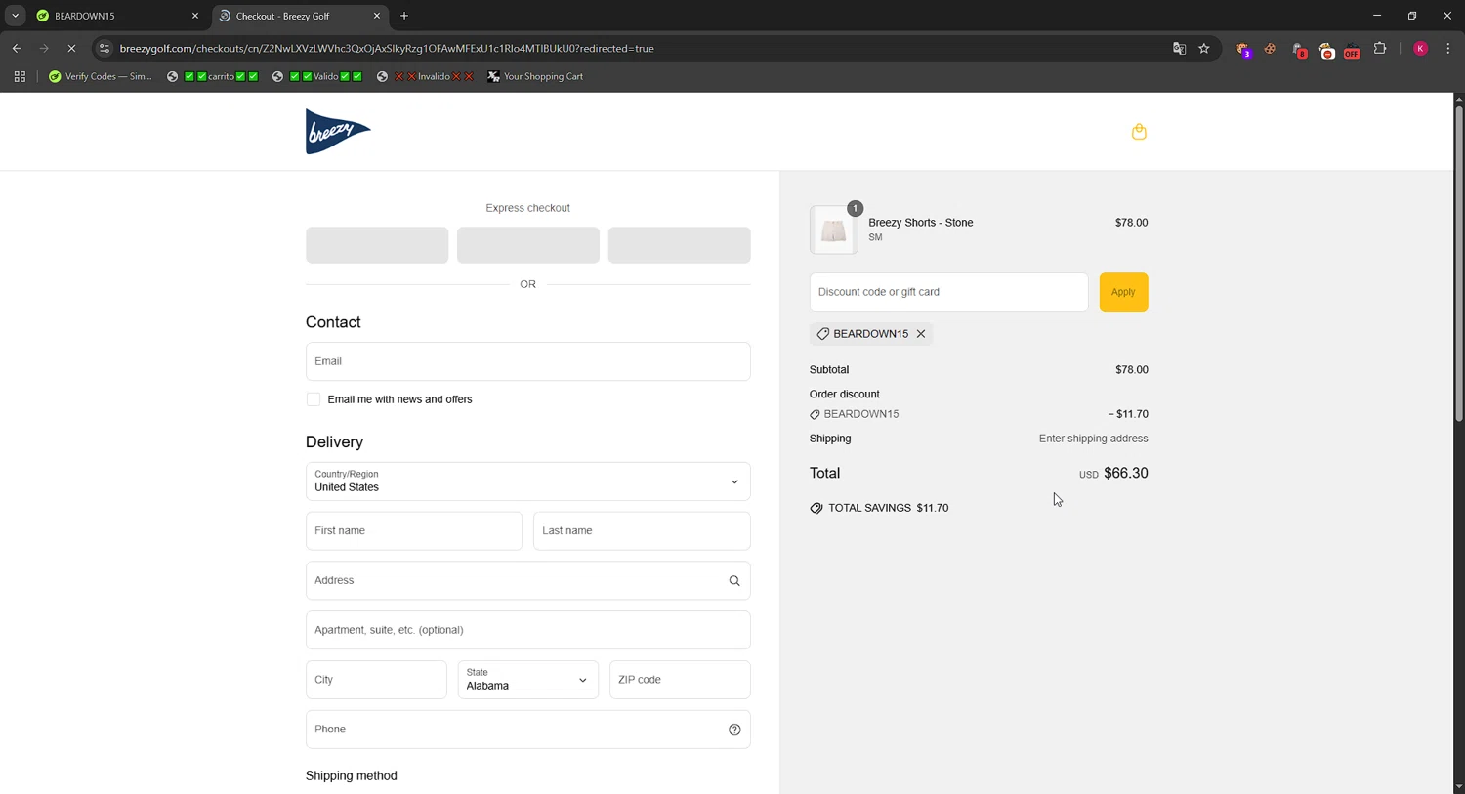The width and height of the screenshot is (1465, 794).
Task: Click the Breezy Shorts - Stone product name
Action: click(x=921, y=223)
